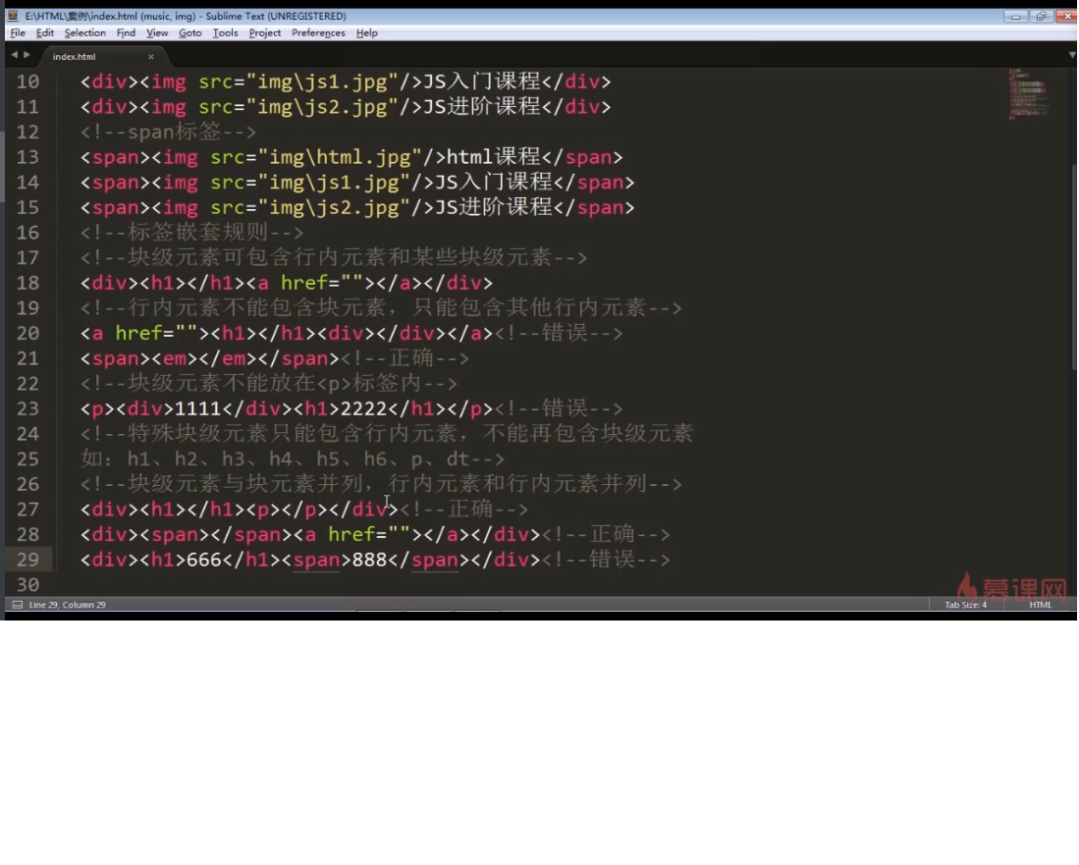Click the text 2222 on line 23
The width and height of the screenshot is (1079, 865).
pos(363,408)
